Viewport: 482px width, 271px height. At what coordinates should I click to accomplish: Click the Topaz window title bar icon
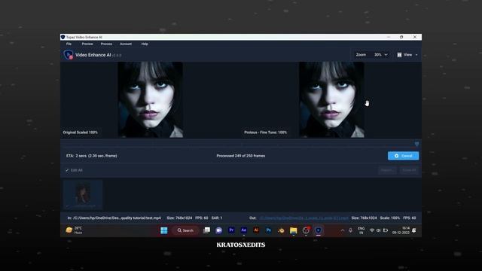(63, 37)
